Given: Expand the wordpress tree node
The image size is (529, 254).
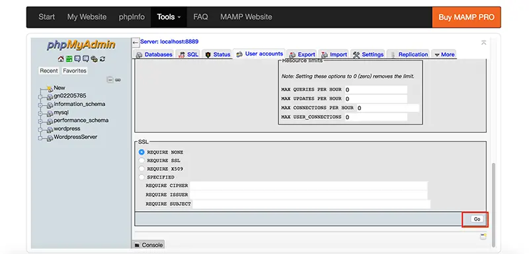Looking at the screenshot, I should coord(40,130).
